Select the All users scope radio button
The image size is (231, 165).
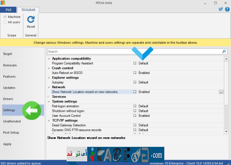(5, 22)
